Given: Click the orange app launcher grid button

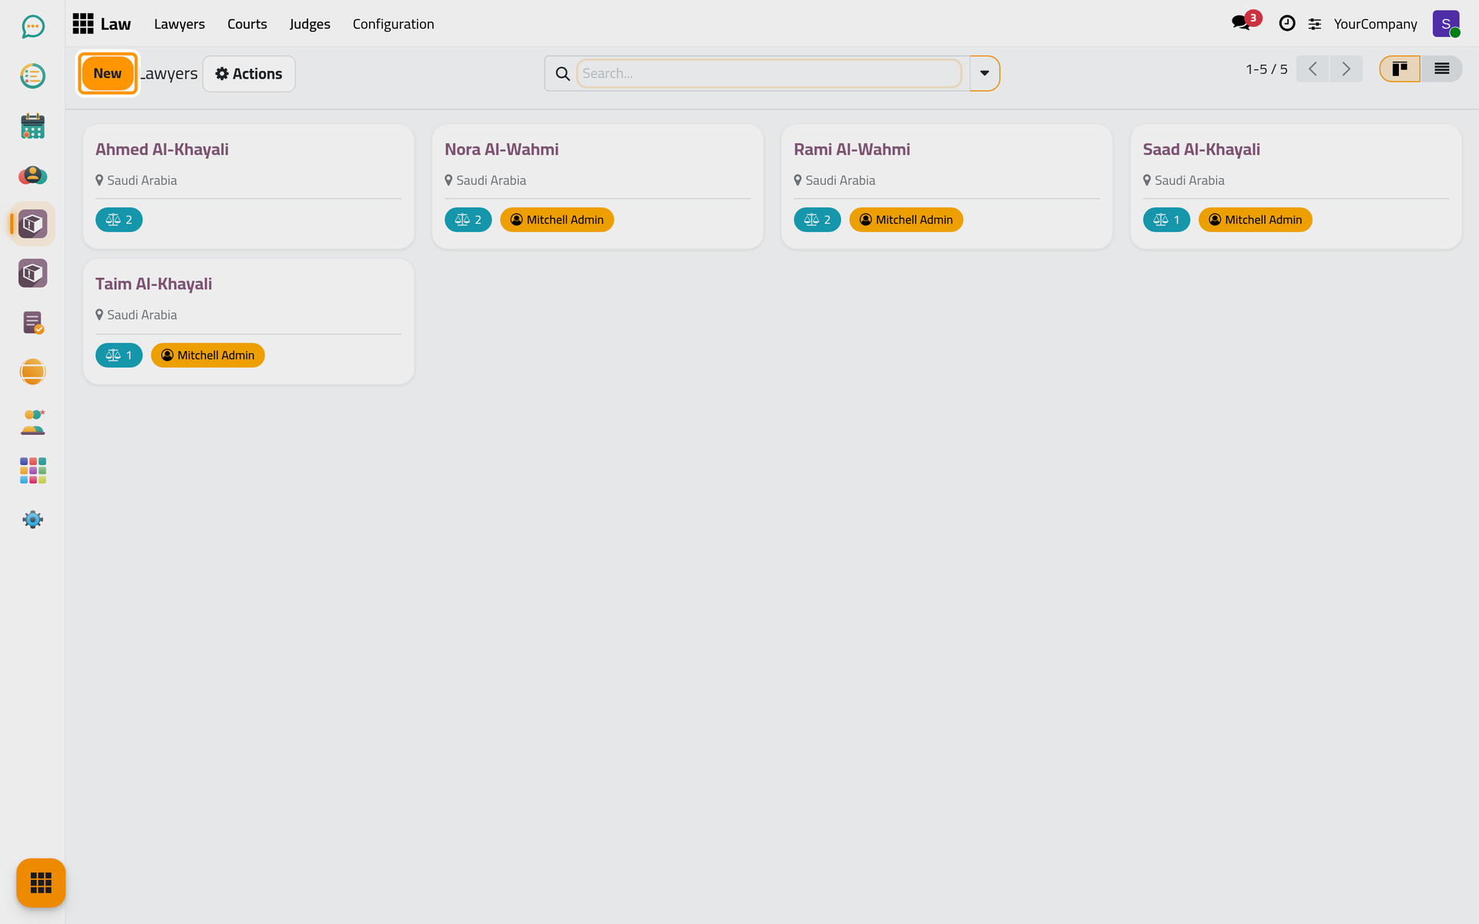Looking at the screenshot, I should 41,882.
